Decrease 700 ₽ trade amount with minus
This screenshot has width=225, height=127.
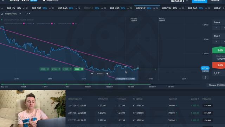point(217,42)
